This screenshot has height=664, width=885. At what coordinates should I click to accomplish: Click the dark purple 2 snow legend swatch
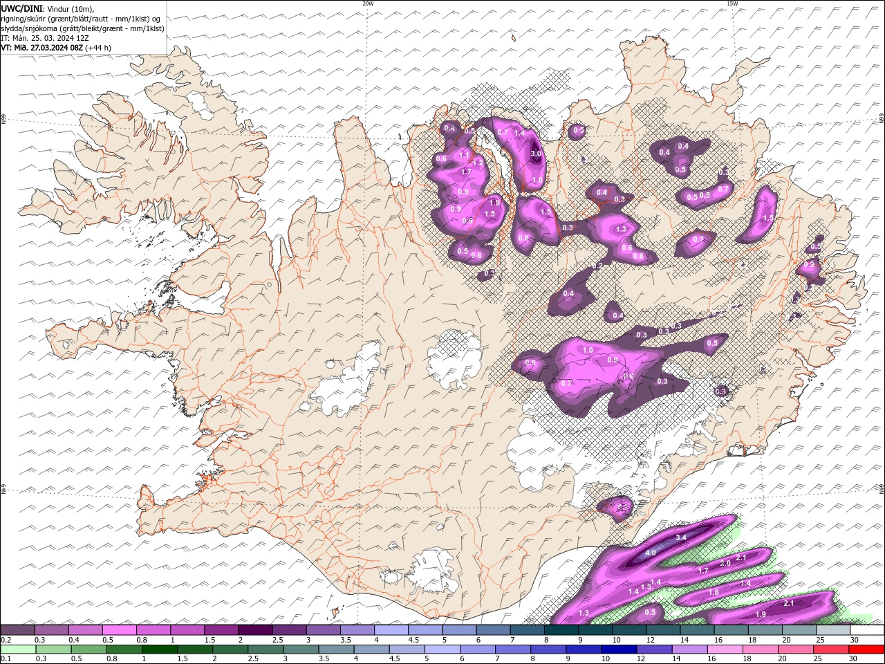(255, 630)
